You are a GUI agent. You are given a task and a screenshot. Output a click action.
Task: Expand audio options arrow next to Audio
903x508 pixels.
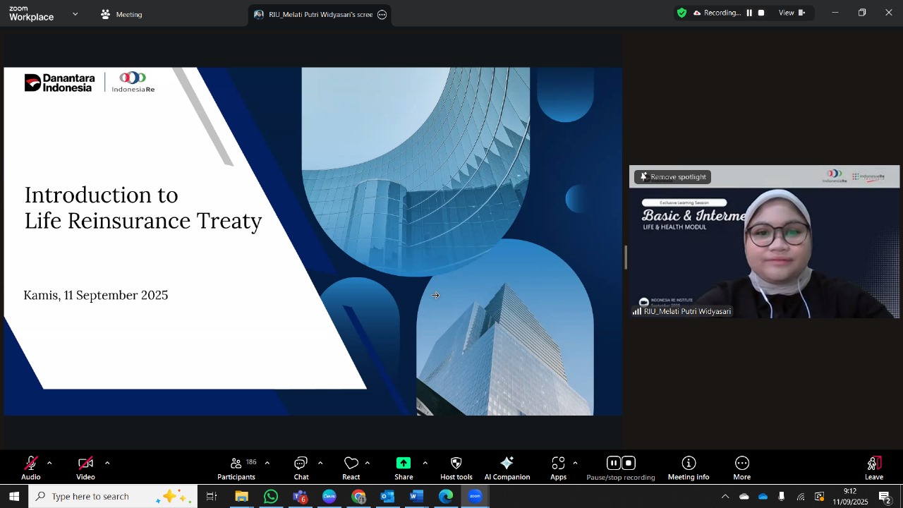[49, 464]
